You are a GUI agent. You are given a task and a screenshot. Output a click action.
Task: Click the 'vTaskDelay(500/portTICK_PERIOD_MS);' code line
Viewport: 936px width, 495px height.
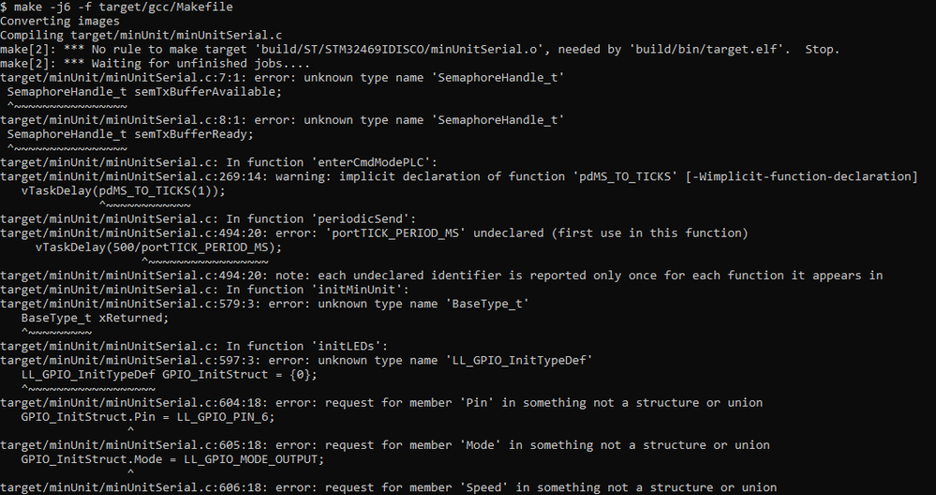[158, 247]
